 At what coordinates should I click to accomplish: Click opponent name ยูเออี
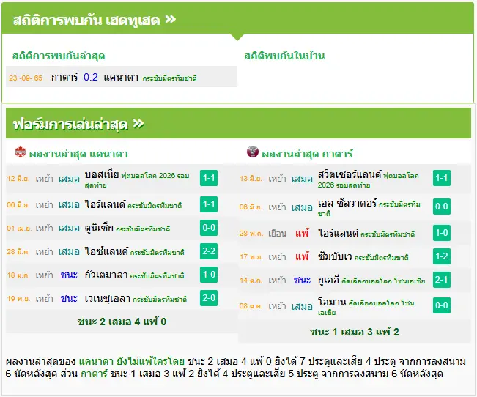coord(328,280)
